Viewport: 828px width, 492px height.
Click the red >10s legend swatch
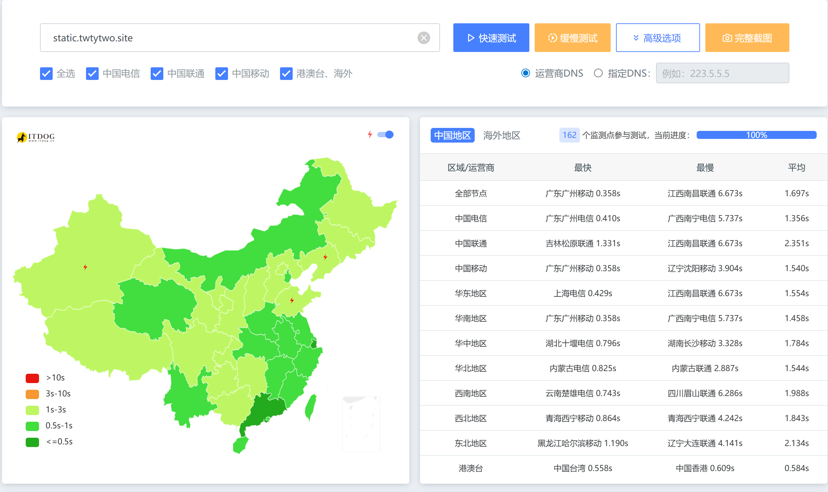[x=32, y=378]
